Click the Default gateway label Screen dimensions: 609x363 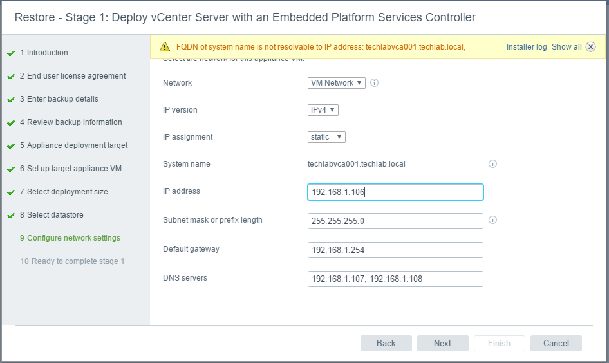(x=191, y=249)
